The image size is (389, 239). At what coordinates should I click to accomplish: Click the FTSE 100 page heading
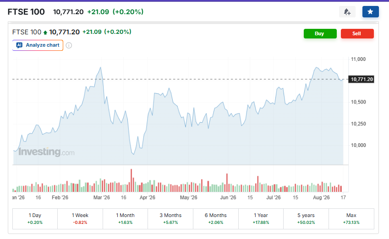tap(26, 11)
